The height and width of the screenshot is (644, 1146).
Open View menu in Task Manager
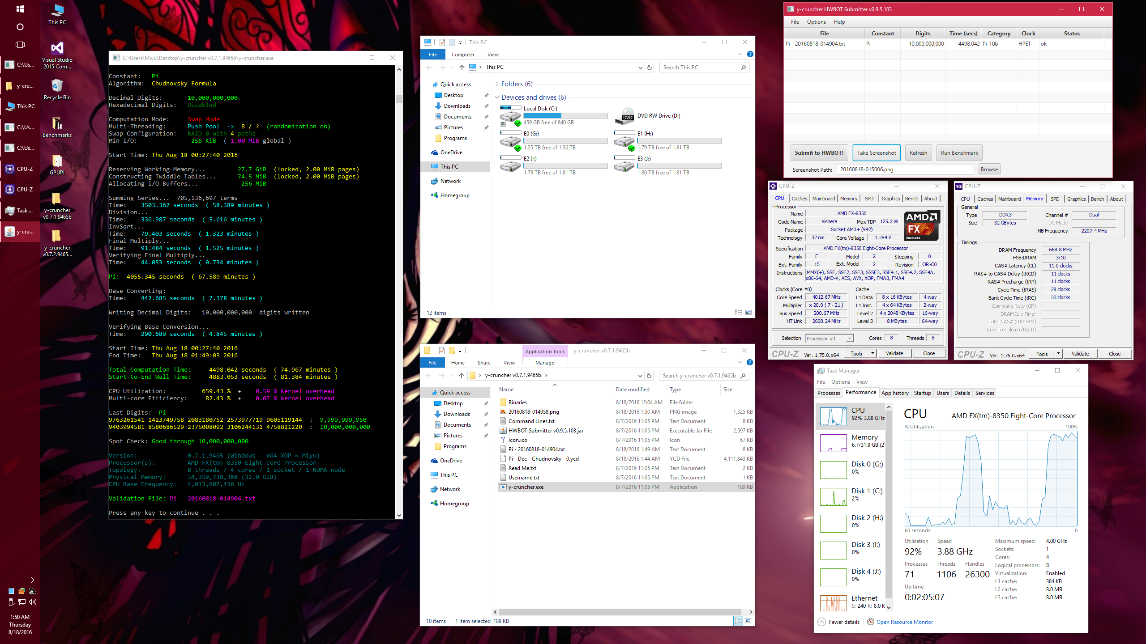pyautogui.click(x=862, y=381)
